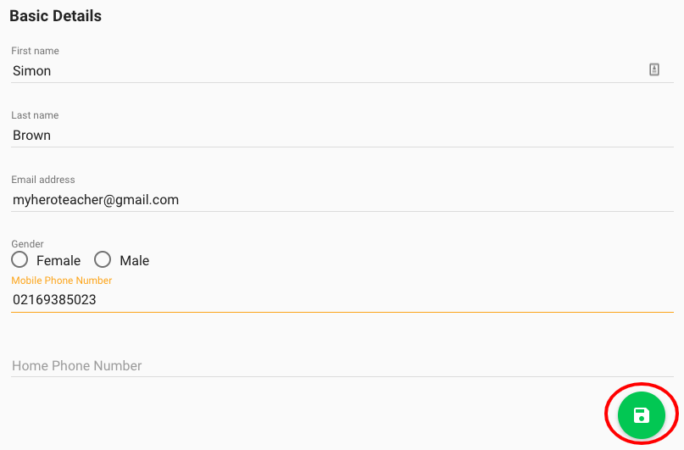Click the contact card icon in First name
The image size is (684, 450).
(654, 70)
